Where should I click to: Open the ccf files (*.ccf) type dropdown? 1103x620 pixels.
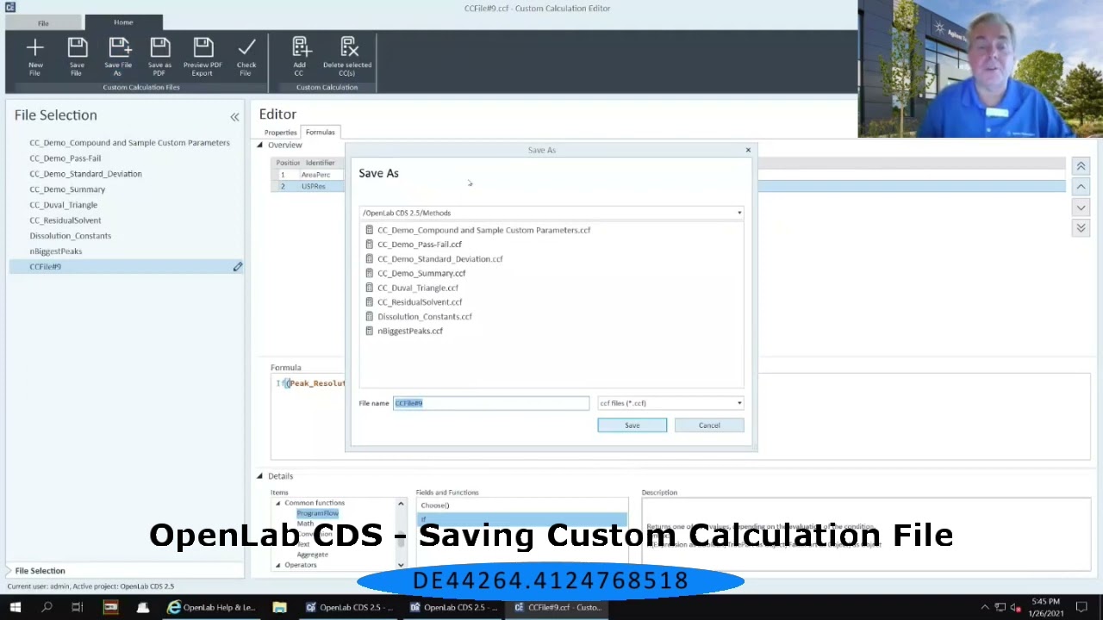738,403
